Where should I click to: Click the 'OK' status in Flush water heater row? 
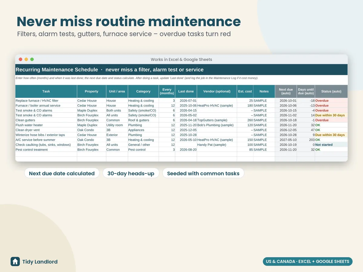tap(331, 125)
